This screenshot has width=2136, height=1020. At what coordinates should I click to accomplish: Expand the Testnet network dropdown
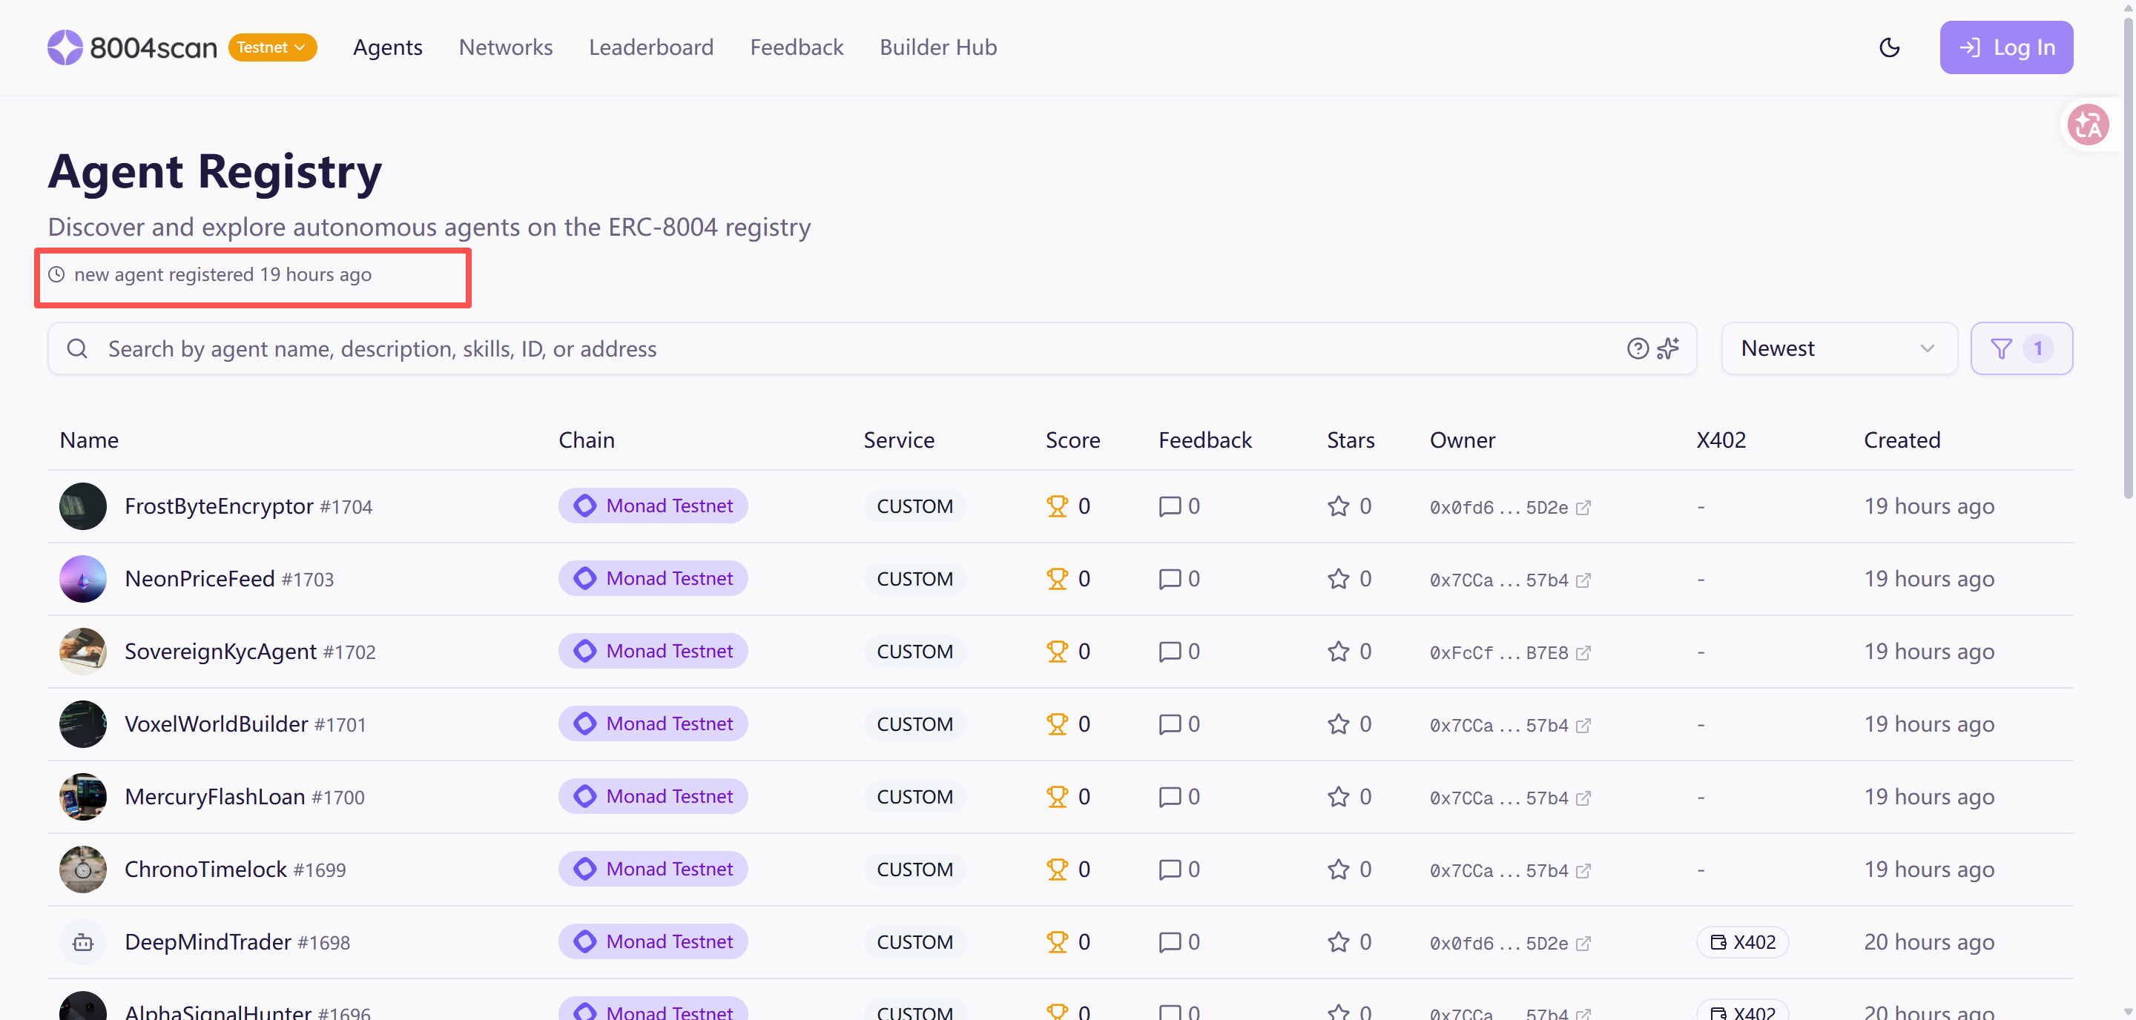272,47
